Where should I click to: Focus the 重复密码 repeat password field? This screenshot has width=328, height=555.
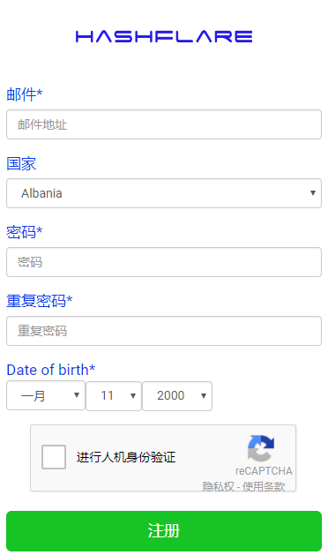click(164, 331)
